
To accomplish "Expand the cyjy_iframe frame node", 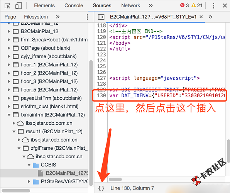I will coord(9,56).
